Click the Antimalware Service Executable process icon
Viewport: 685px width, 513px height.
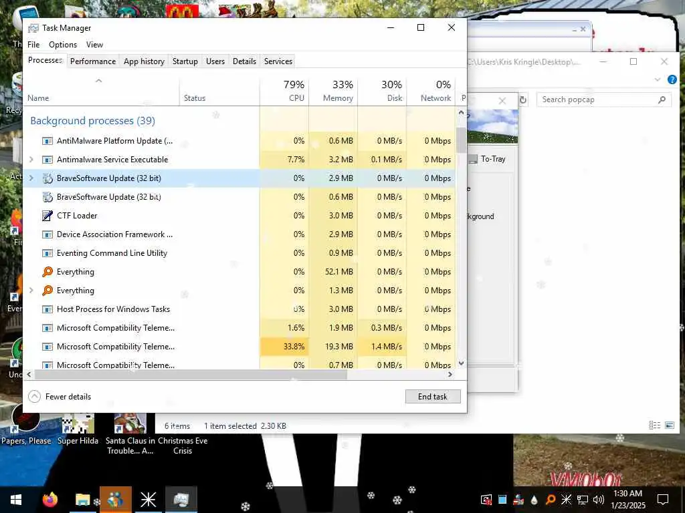pyautogui.click(x=47, y=160)
